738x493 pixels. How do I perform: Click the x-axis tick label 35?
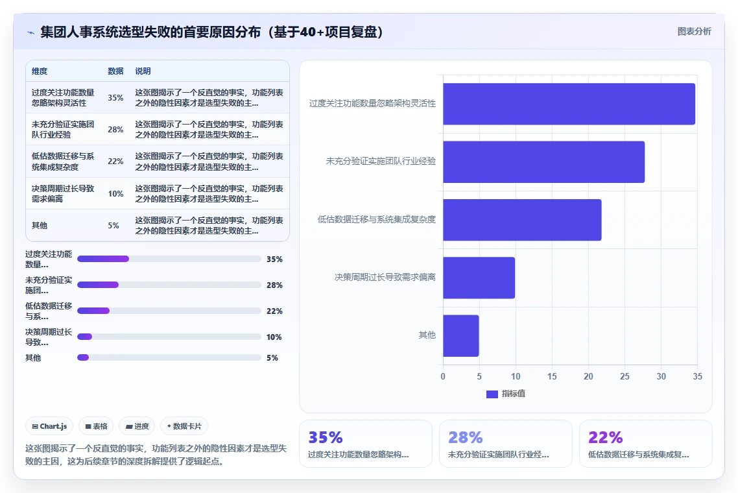pos(698,377)
